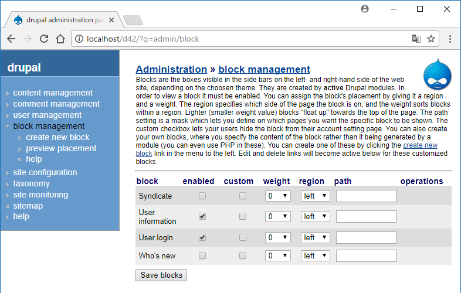
Task: Open the Chrome user profile icon
Action: tap(365, 9)
